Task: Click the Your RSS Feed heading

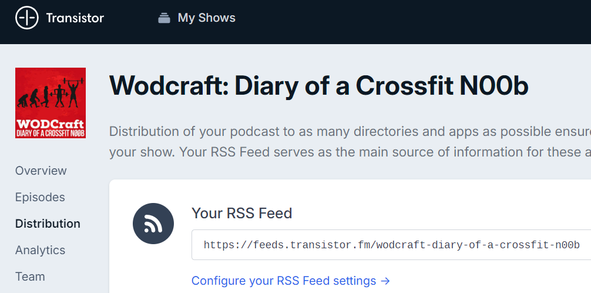Action: [x=241, y=213]
